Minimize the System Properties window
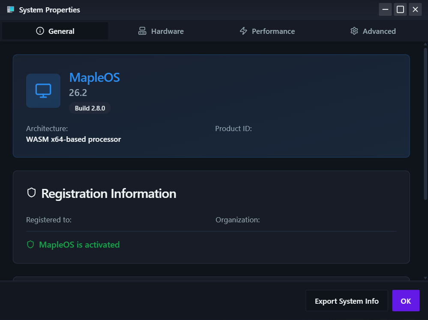 click(385, 9)
